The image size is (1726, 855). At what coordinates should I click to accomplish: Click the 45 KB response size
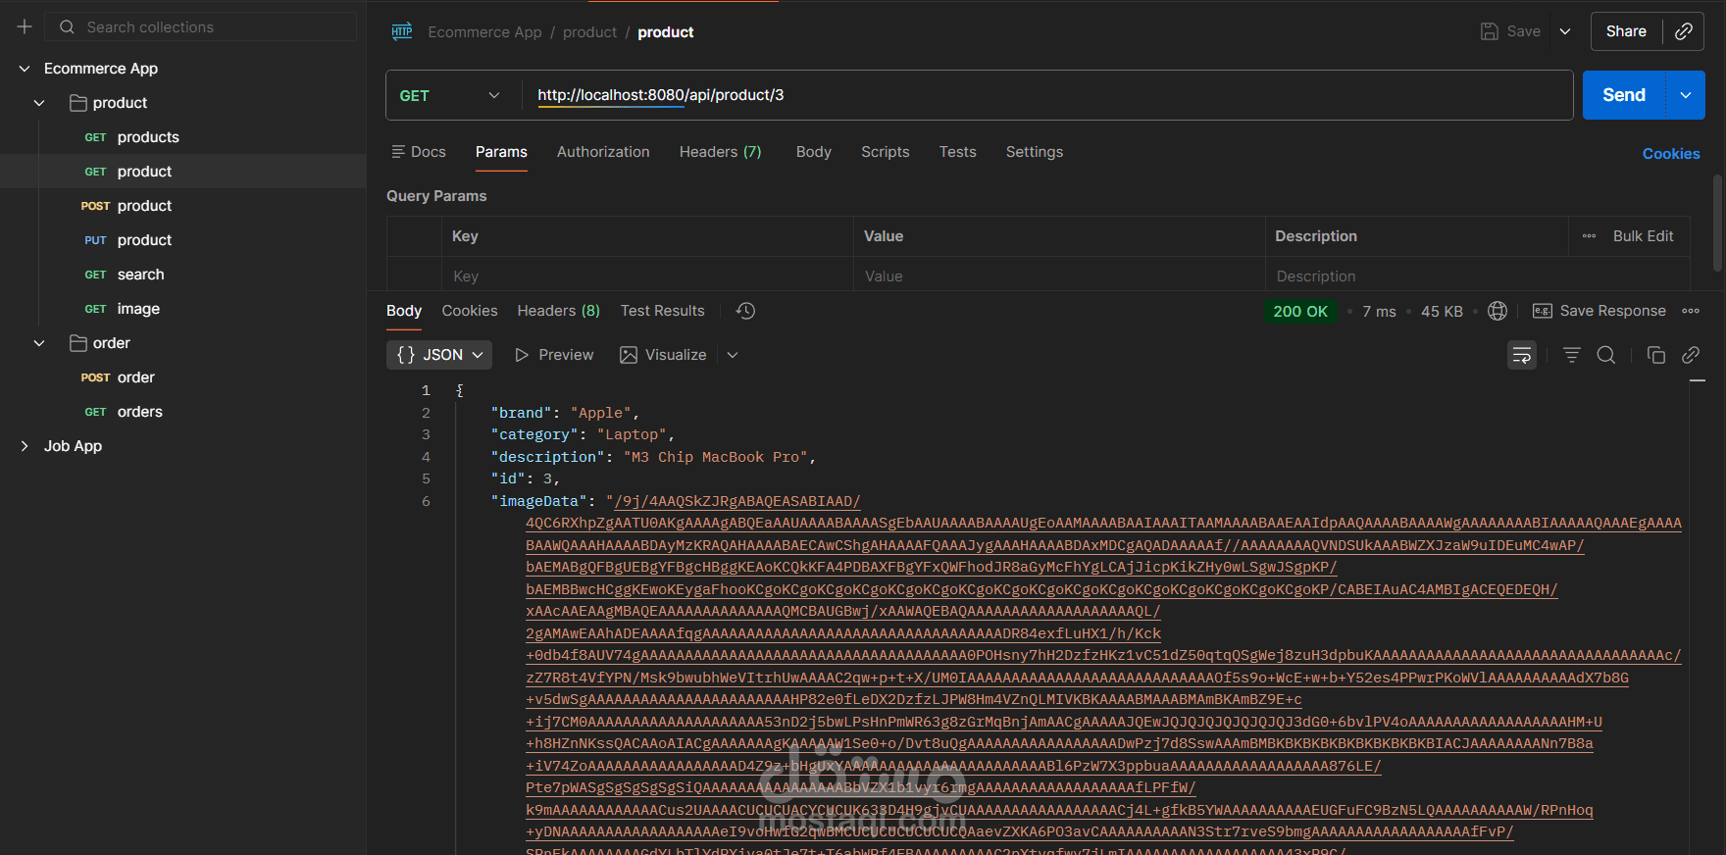1442,311
